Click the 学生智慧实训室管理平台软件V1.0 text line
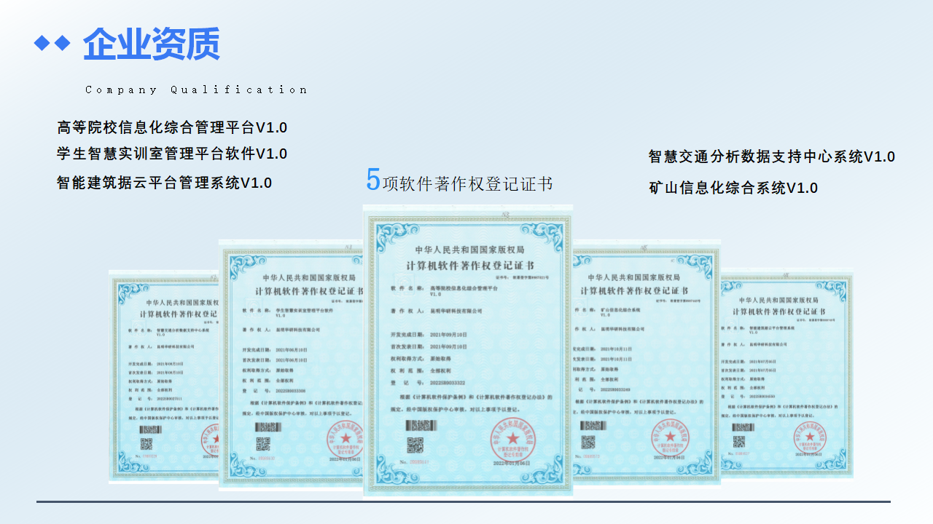The width and height of the screenshot is (933, 524). 172,154
